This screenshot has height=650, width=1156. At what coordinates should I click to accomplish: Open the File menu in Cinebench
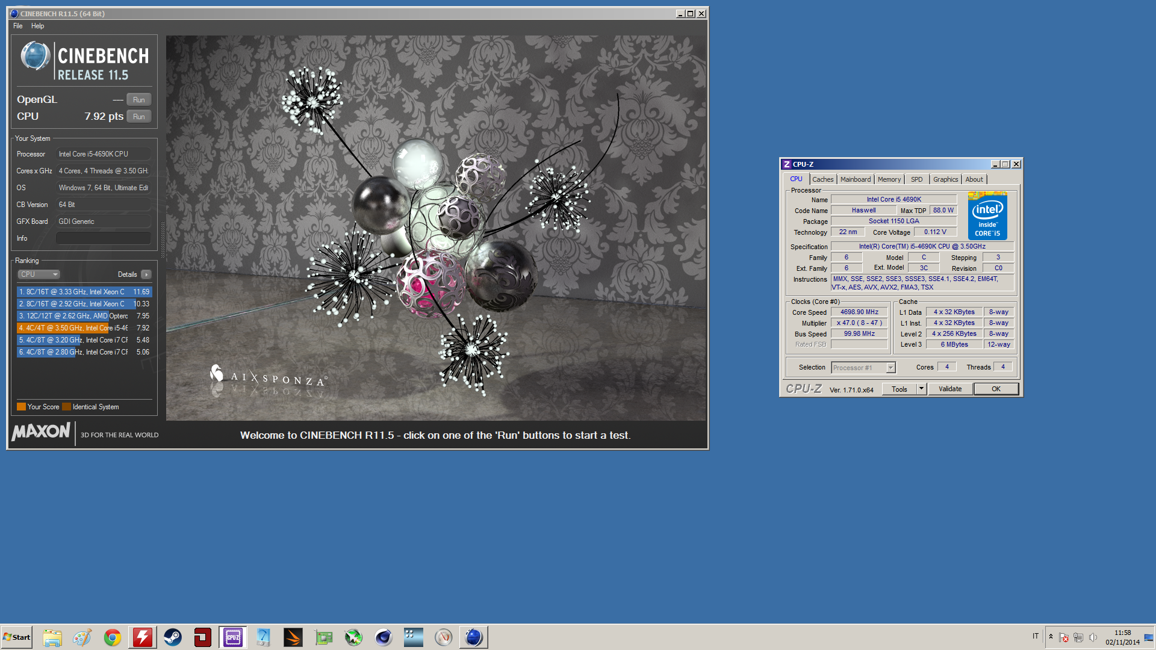point(18,26)
